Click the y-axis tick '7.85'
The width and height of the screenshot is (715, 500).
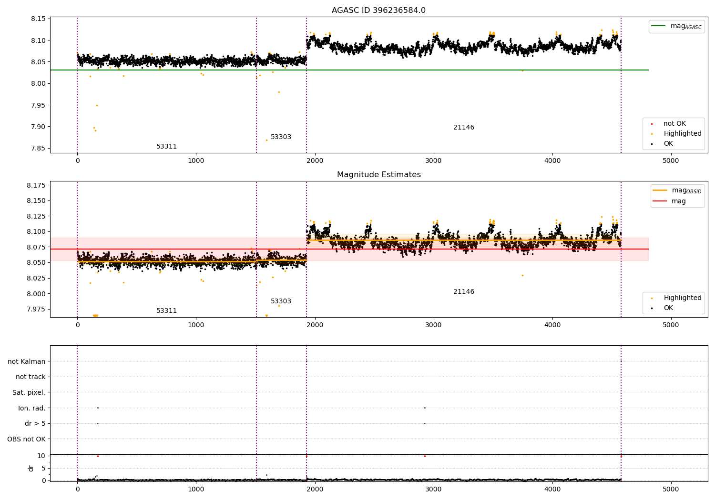38,149
